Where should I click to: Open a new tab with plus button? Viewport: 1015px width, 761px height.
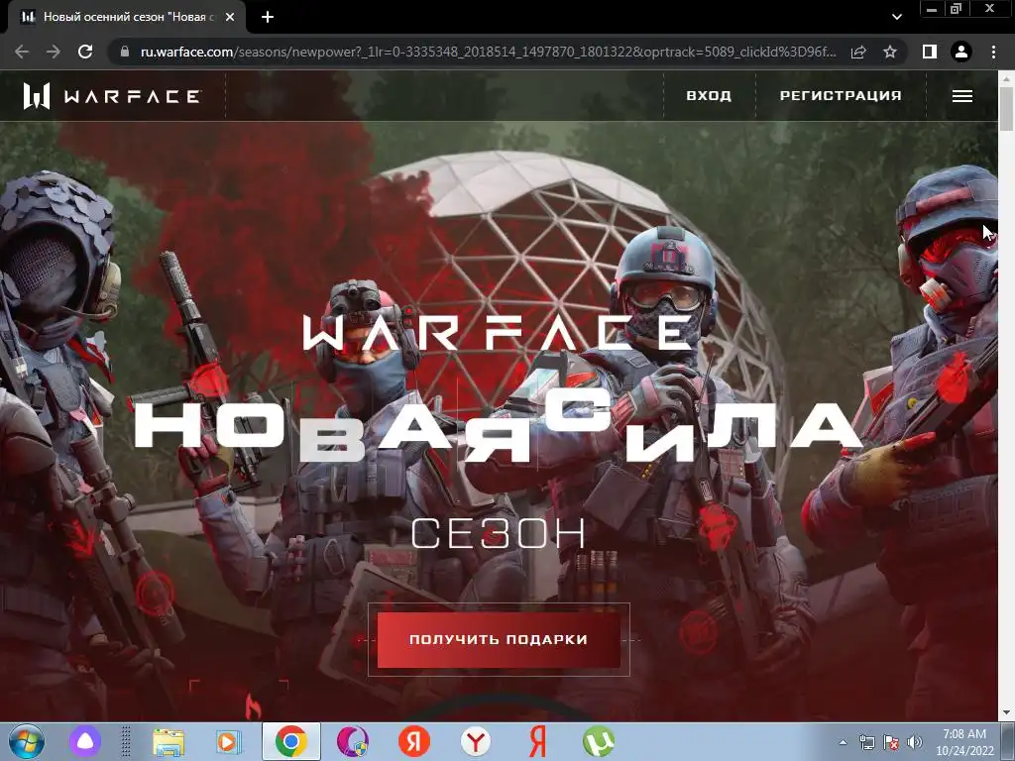pos(268,17)
